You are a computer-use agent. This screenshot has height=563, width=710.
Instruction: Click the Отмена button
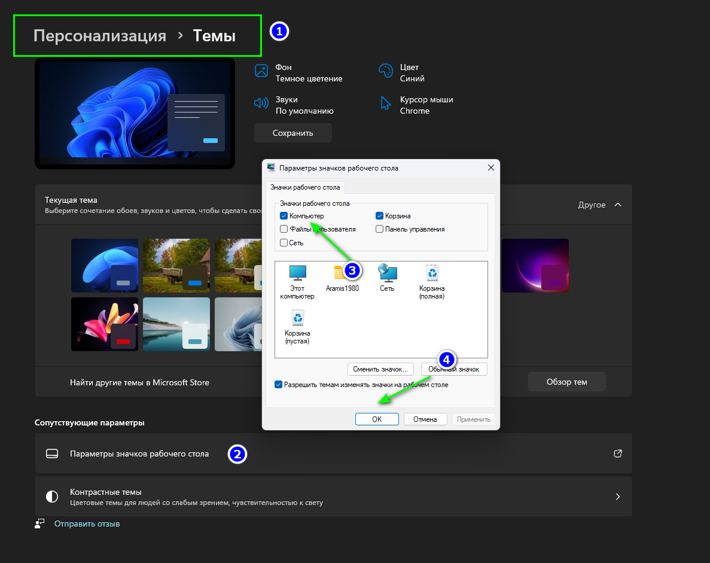pyautogui.click(x=425, y=419)
